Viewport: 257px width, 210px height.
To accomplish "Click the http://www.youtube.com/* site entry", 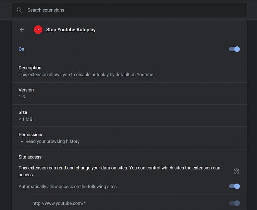I will point(59,203).
